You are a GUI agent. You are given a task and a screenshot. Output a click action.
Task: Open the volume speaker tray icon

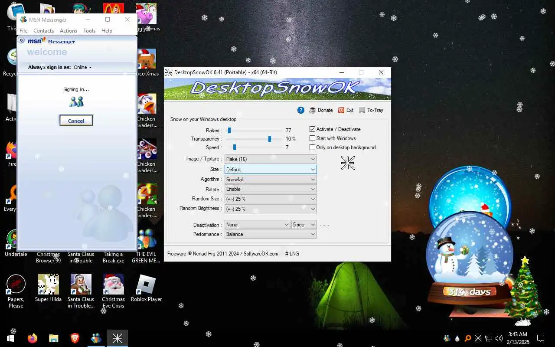[499, 338]
